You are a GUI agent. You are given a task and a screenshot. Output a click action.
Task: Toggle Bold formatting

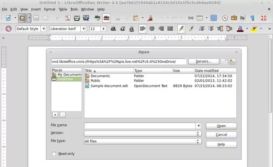pyautogui.click(x=113, y=29)
